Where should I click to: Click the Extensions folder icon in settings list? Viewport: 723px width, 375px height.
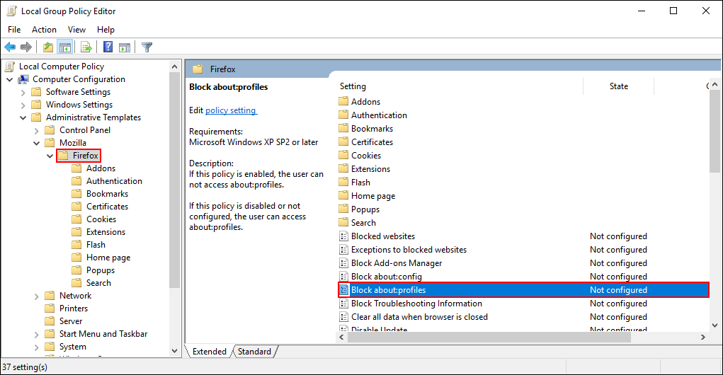click(343, 168)
